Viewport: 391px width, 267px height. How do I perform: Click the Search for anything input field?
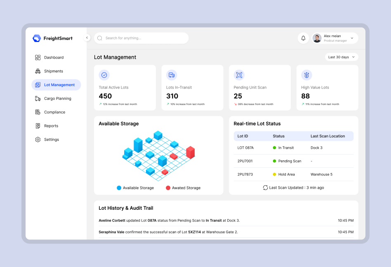tap(144, 38)
